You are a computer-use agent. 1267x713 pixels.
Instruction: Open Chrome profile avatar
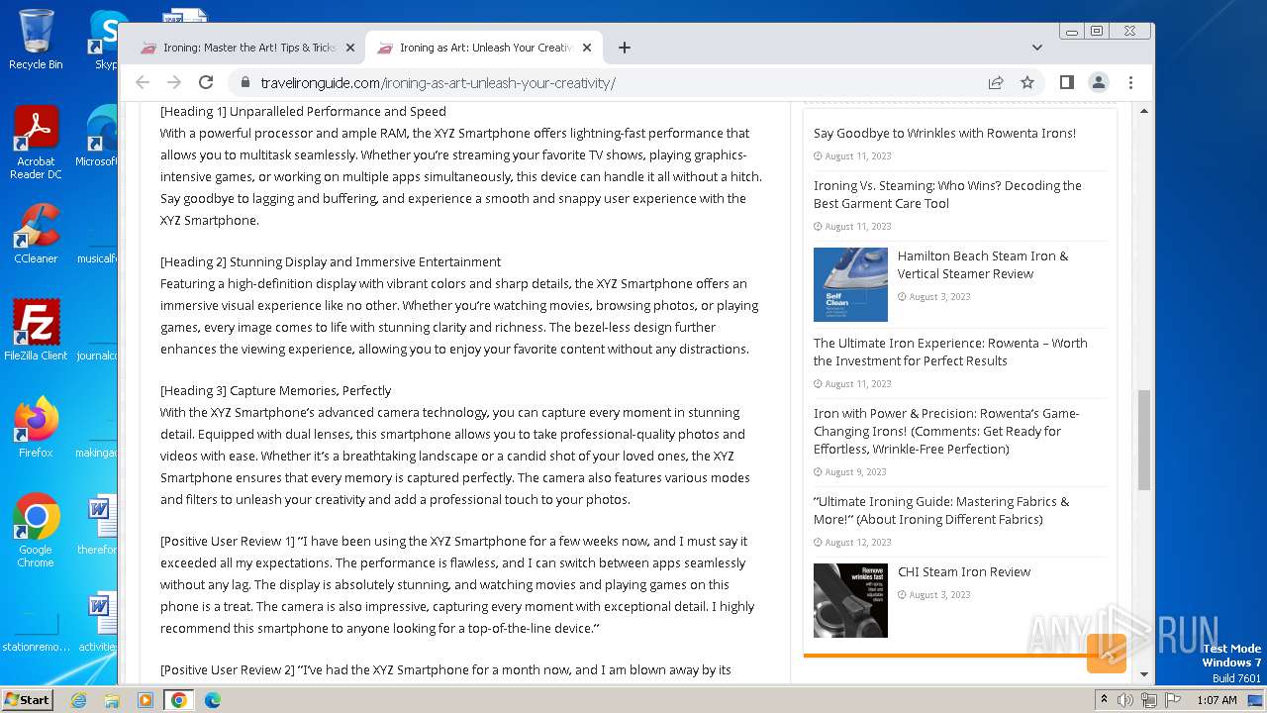point(1099,83)
